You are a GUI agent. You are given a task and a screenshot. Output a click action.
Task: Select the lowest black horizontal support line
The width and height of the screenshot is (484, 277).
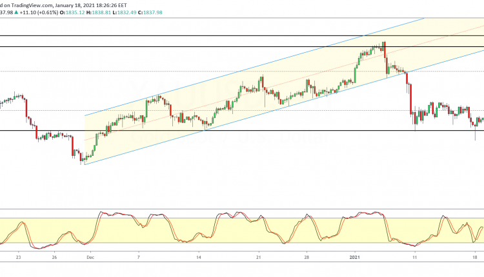pyautogui.click(x=194, y=131)
